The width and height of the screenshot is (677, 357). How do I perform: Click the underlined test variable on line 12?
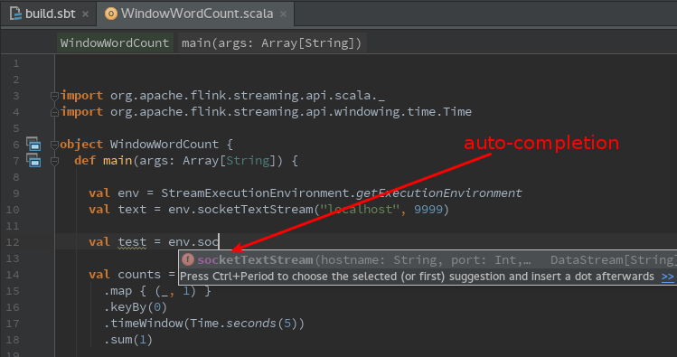tap(132, 241)
